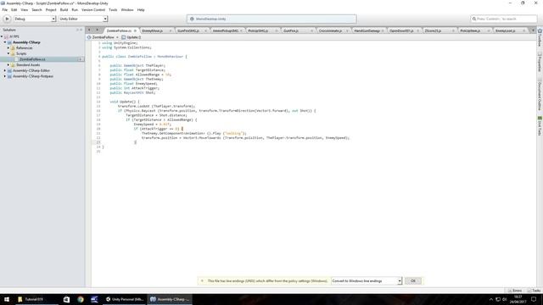This screenshot has width=543, height=305.
Task: Navigate forward with the right arrow button
Action: 98,30
